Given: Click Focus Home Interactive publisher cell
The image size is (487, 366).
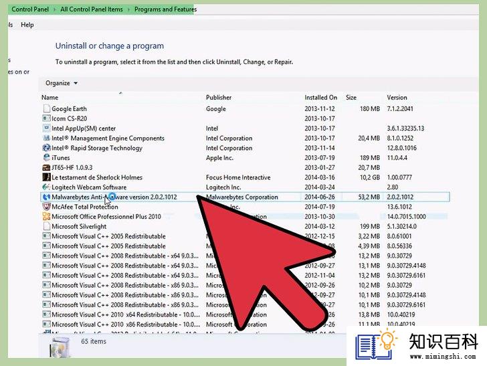Looking at the screenshot, I should pyautogui.click(x=238, y=177).
